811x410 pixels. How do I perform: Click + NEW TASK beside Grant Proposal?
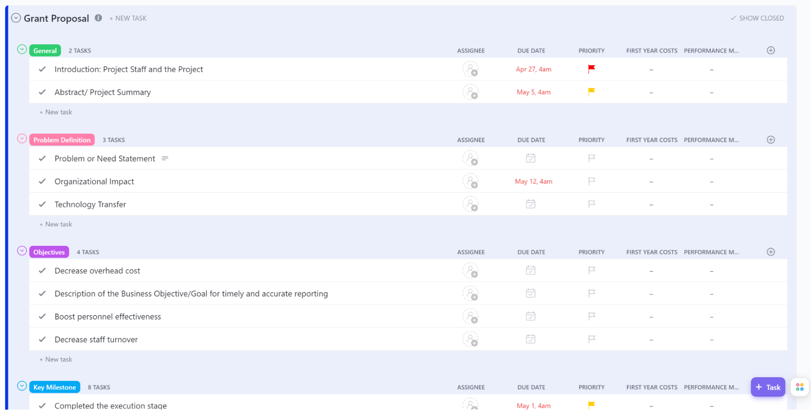128,18
